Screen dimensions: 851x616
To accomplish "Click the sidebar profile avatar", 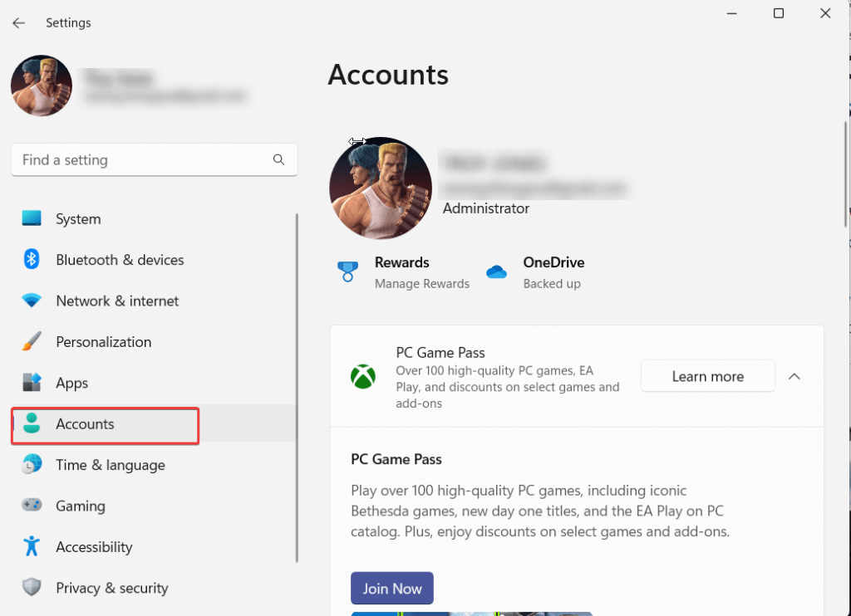I will [42, 86].
